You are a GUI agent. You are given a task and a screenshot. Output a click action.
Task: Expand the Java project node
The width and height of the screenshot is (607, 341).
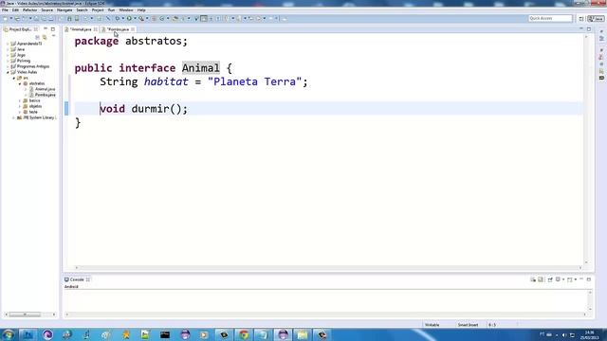click(8, 49)
